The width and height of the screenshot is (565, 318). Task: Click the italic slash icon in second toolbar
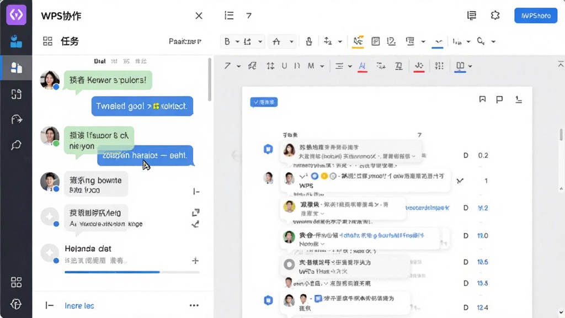227,66
